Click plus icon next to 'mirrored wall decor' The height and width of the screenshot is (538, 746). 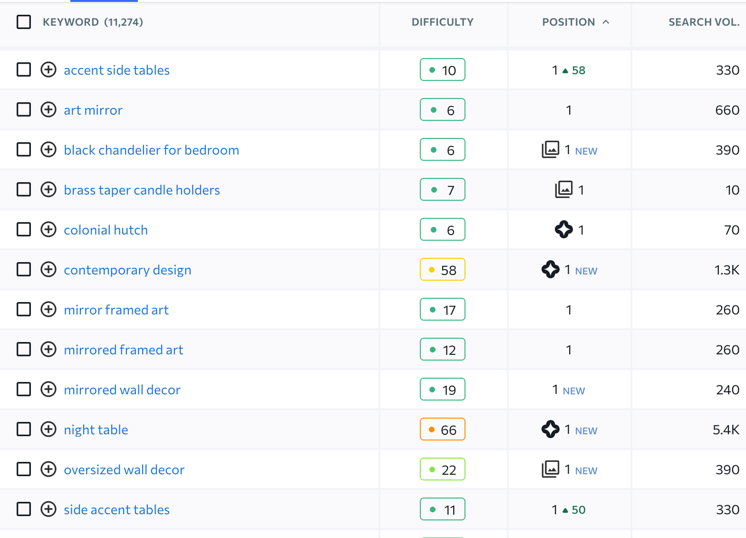48,390
